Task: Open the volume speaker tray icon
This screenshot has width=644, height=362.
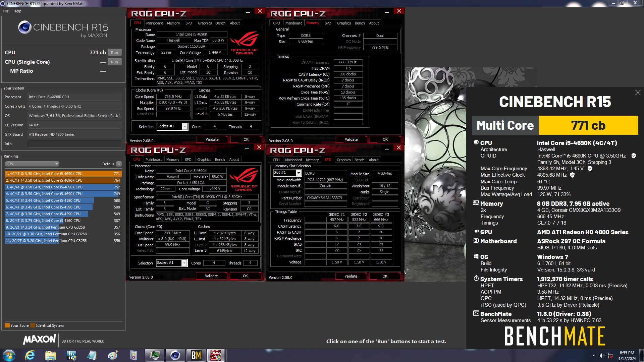Action: (x=602, y=356)
